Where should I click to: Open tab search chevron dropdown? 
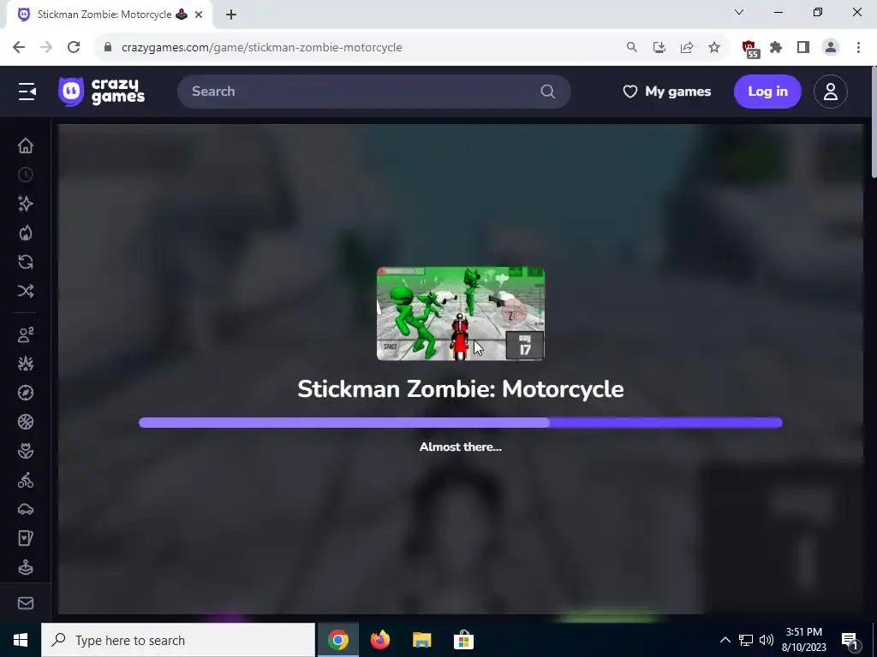point(739,12)
